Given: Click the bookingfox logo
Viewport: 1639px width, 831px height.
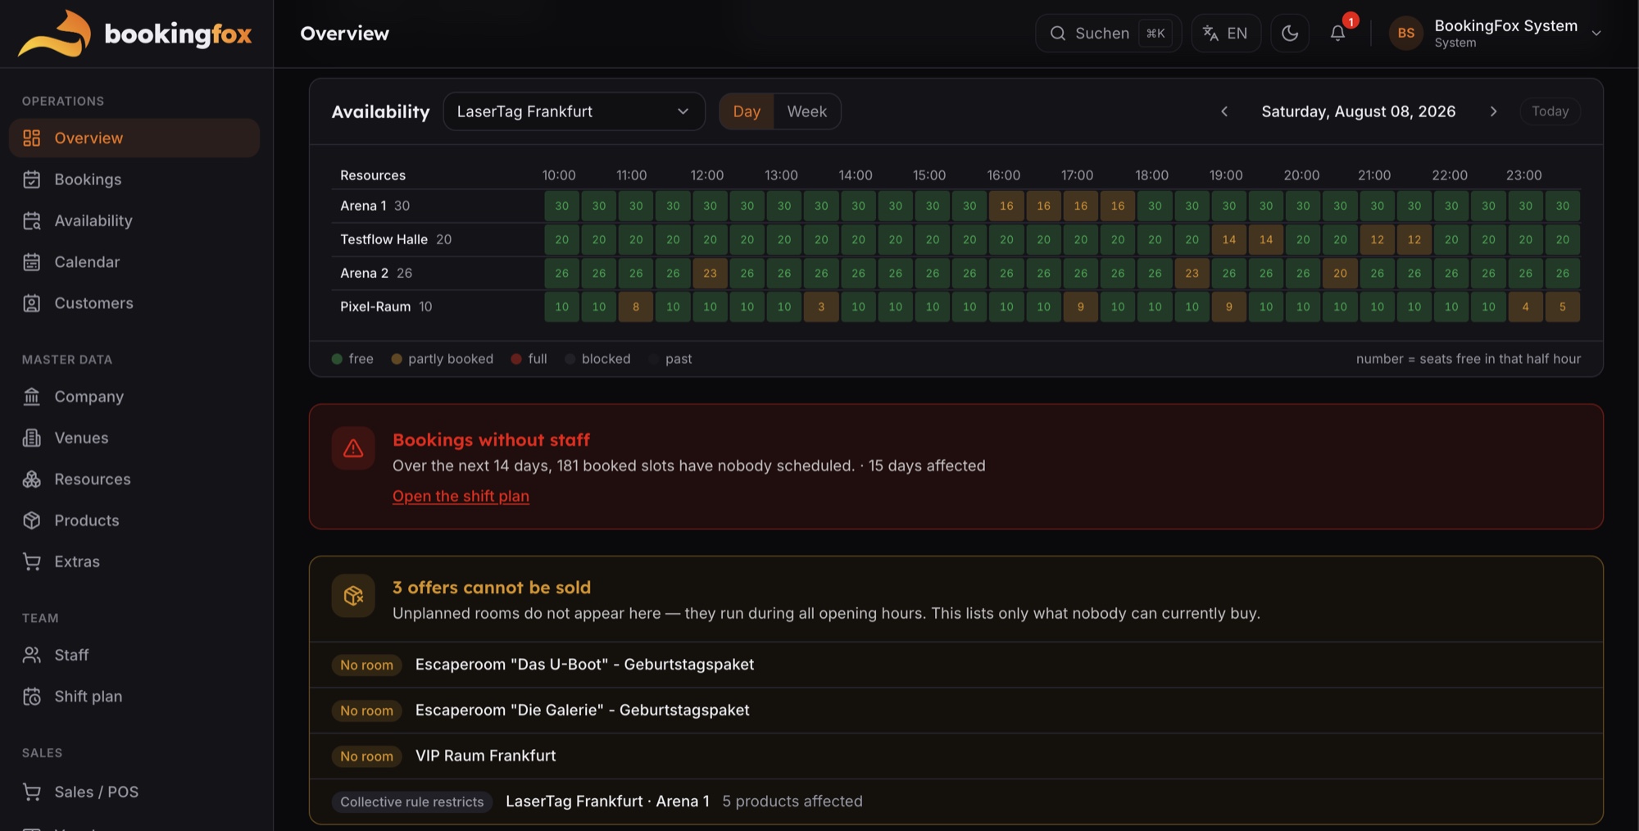Looking at the screenshot, I should (x=135, y=34).
